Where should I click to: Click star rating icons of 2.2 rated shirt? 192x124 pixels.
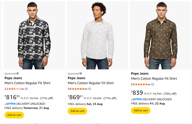(x=15, y=89)
